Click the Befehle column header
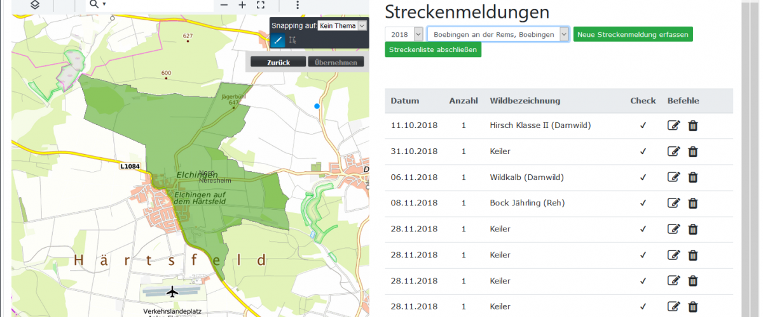Screen dimensions: 763x317 684,101
